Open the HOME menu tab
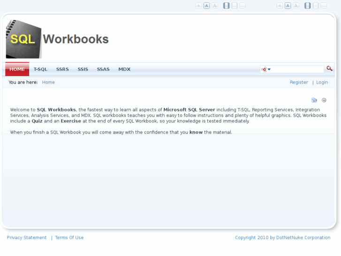Screen dimensions: 341x256 click(17, 69)
